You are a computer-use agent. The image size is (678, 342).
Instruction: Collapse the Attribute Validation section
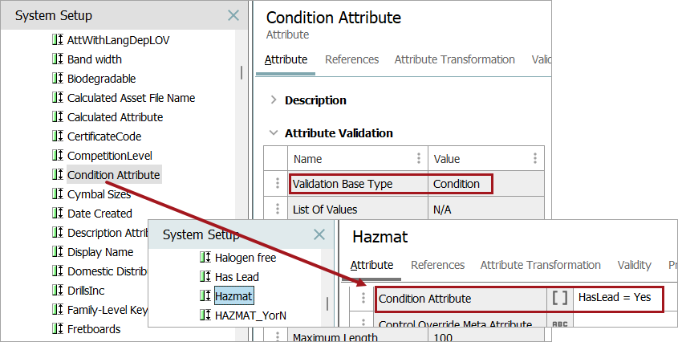coord(274,133)
